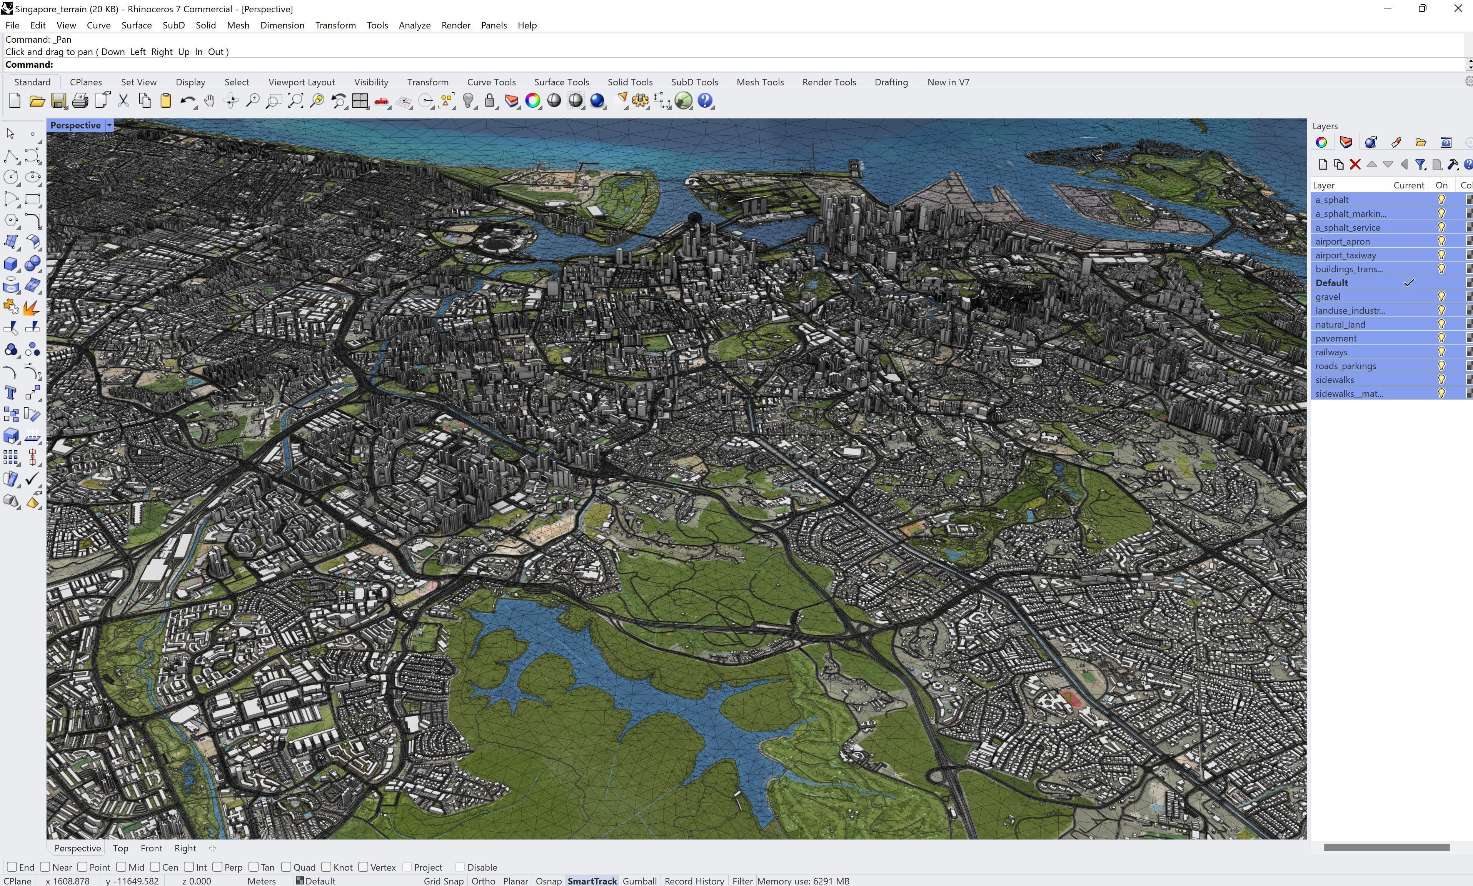1473x886 pixels.
Task: Open Options with the gear icon
Action: click(641, 101)
